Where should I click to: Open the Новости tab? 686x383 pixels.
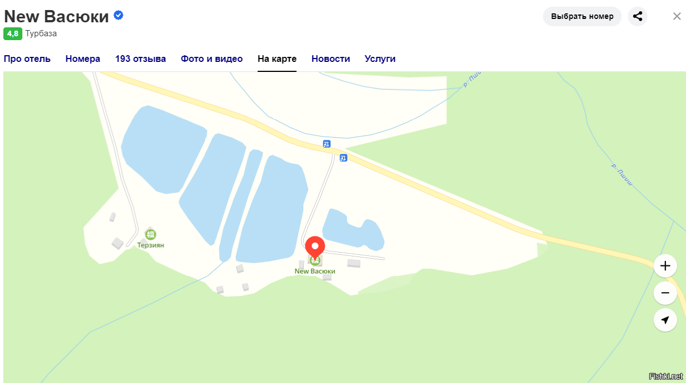[331, 59]
